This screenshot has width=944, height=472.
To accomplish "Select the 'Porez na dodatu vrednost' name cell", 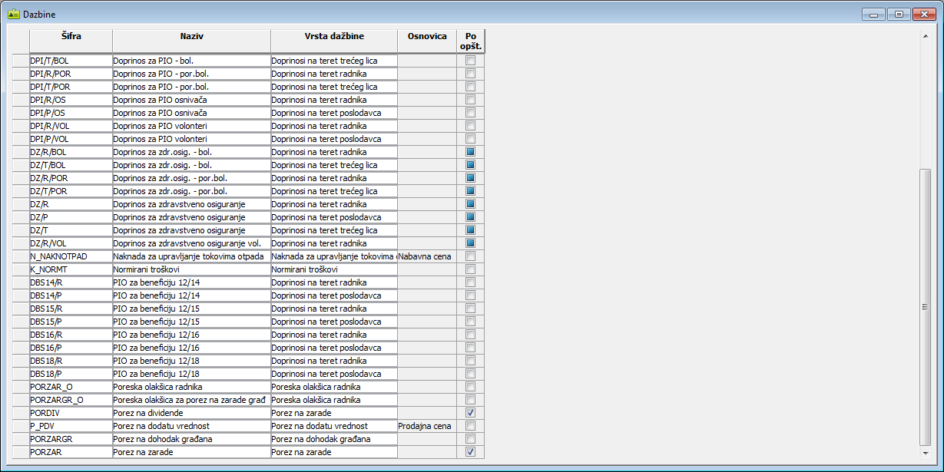I will tap(191, 426).
